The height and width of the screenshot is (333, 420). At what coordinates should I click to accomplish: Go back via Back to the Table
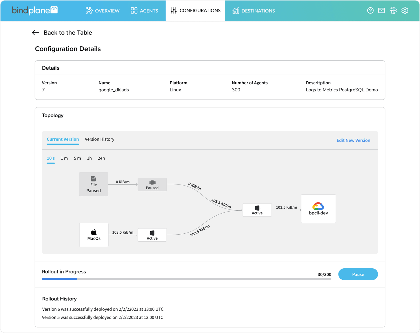click(68, 33)
